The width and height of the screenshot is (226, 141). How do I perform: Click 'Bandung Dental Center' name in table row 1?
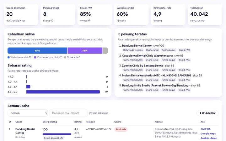click(x=25, y=131)
